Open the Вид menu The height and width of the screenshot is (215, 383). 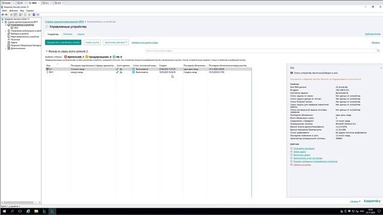point(22,11)
